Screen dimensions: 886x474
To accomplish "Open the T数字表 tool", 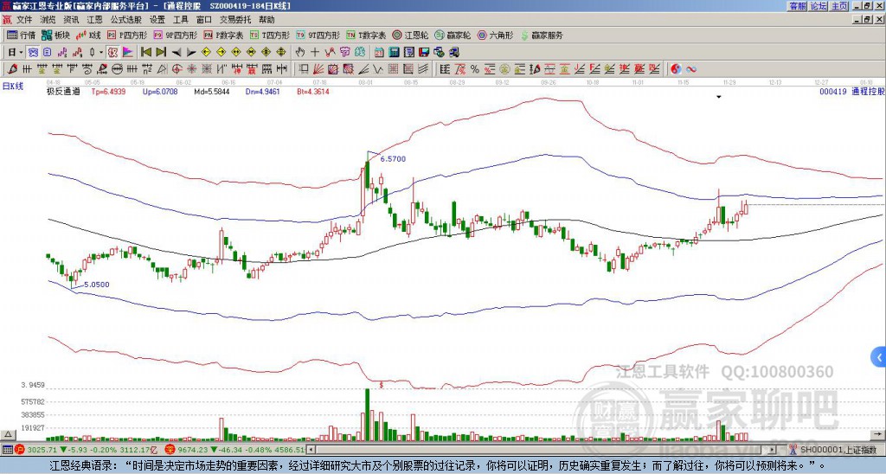I will tap(366, 35).
